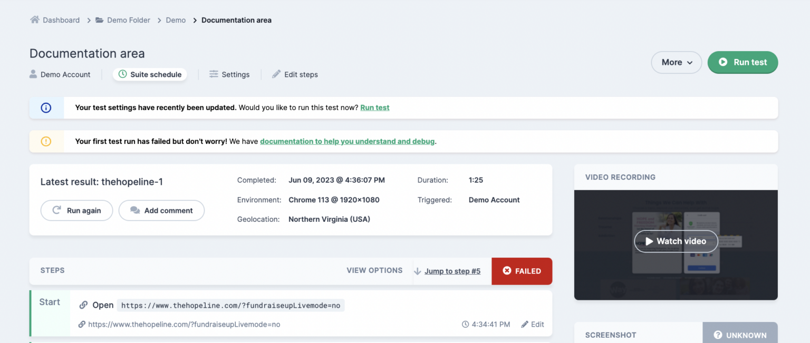Open the debugging documentation link
The image size is (810, 343).
pos(347,141)
